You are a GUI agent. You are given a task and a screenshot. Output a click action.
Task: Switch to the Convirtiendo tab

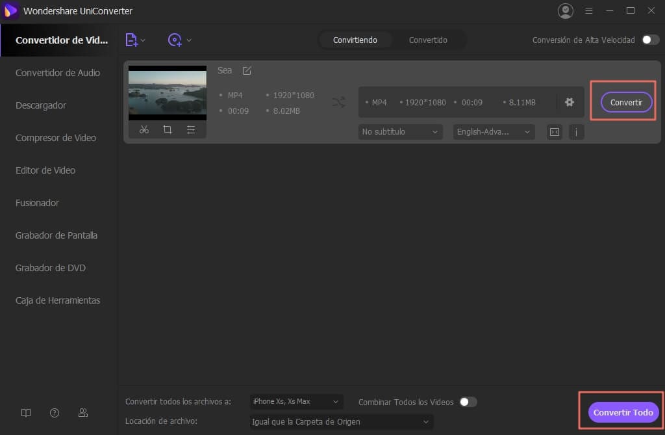(355, 40)
